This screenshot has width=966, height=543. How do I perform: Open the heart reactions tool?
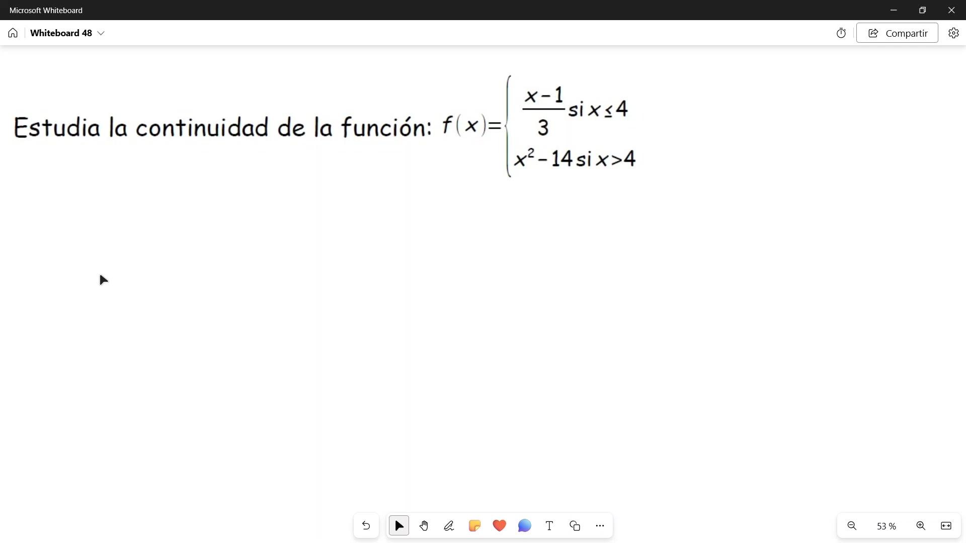tap(499, 526)
